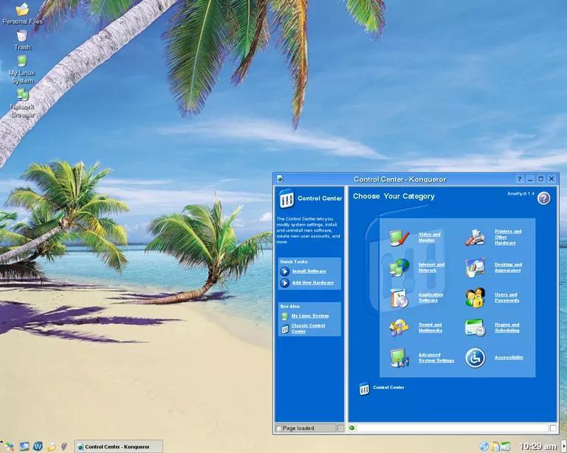The height and width of the screenshot is (453, 567).
Task: Click Control Center - Konqueror taskbar button
Action: tap(118, 447)
